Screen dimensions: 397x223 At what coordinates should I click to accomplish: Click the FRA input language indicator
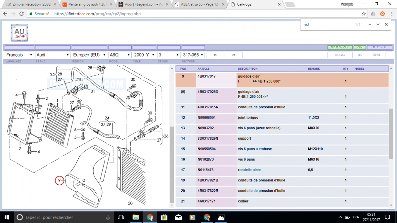pos(356,217)
